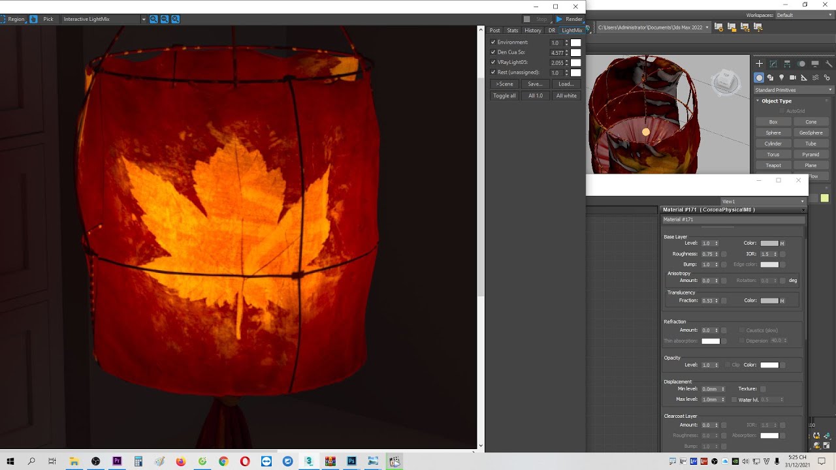Select the Cameras category icon

[793, 78]
